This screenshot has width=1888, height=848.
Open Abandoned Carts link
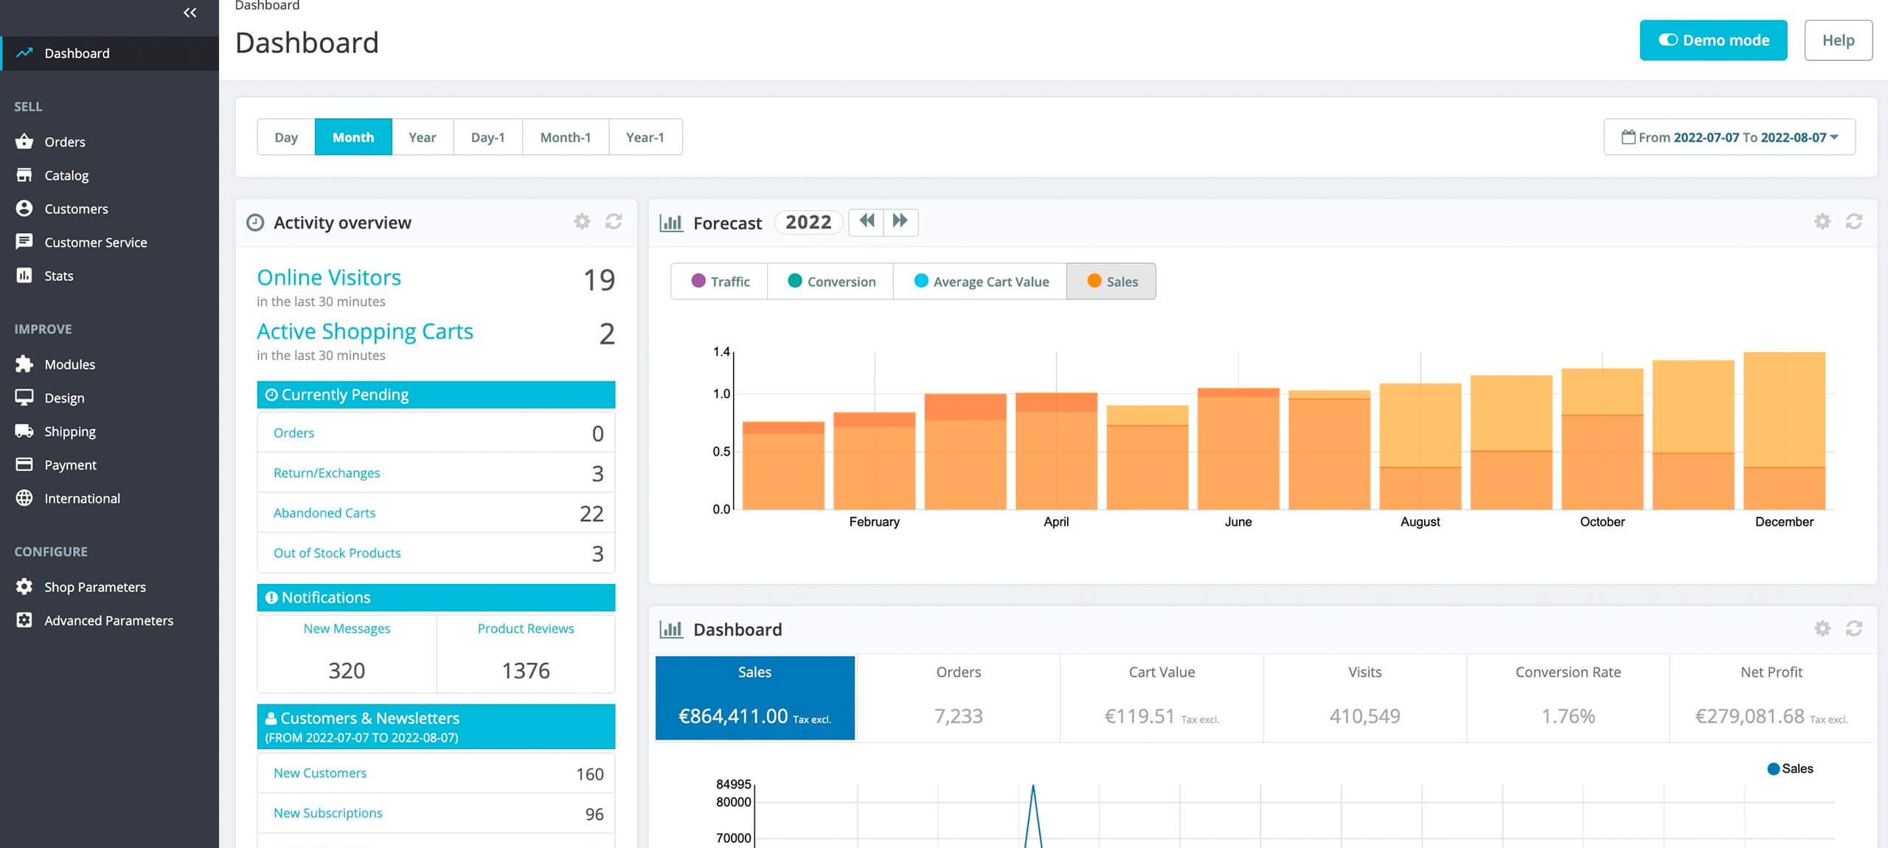click(324, 512)
